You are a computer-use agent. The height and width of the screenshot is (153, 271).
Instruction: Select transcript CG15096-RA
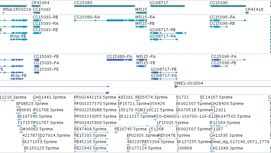coord(228,20)
